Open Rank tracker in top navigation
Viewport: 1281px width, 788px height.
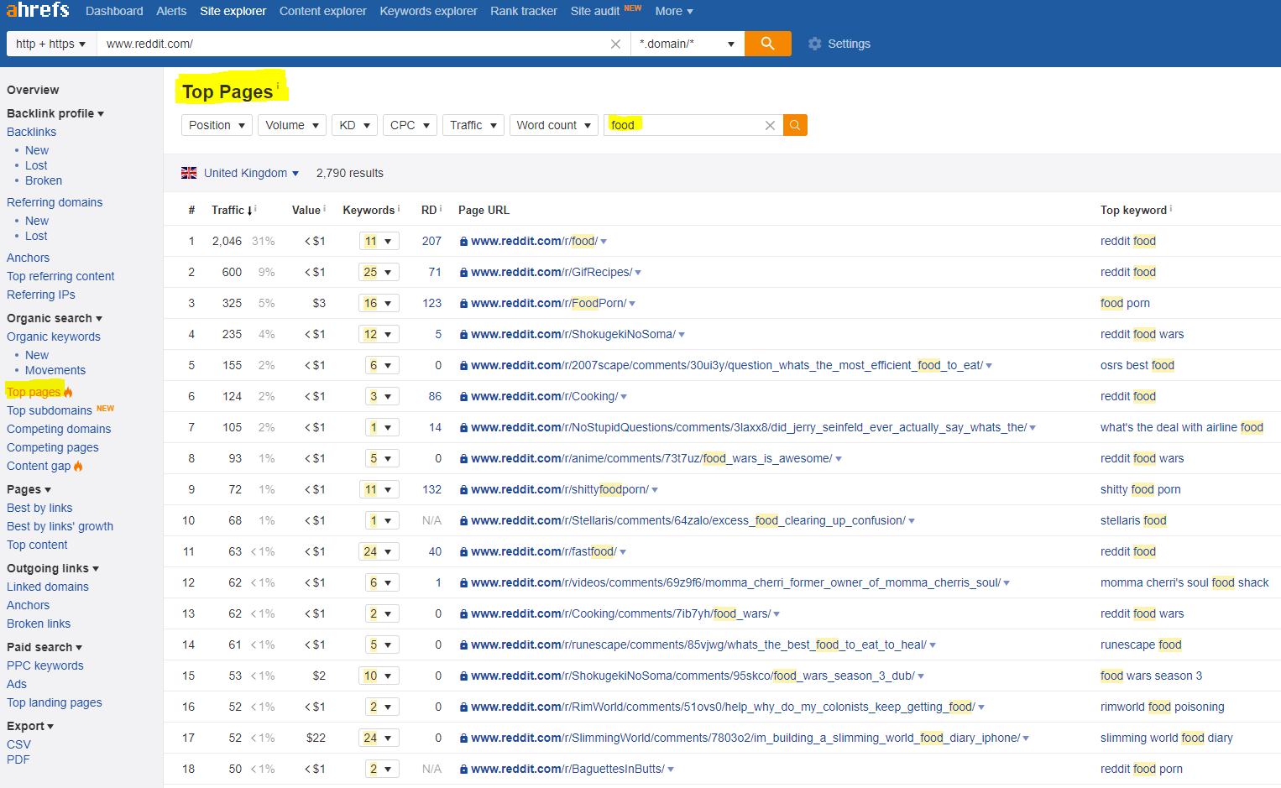click(x=524, y=11)
